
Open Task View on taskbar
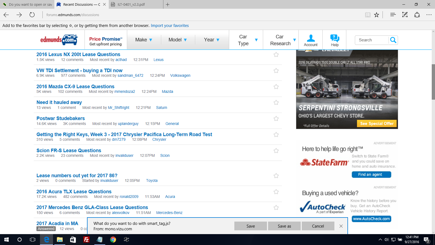coord(33,240)
